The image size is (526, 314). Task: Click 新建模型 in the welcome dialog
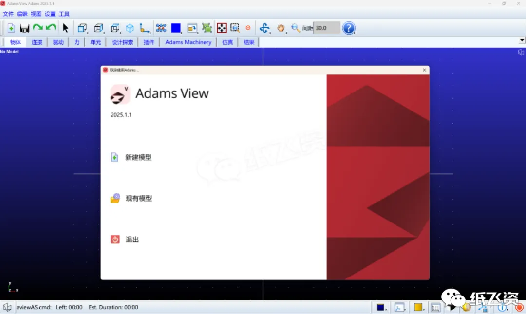pyautogui.click(x=138, y=157)
